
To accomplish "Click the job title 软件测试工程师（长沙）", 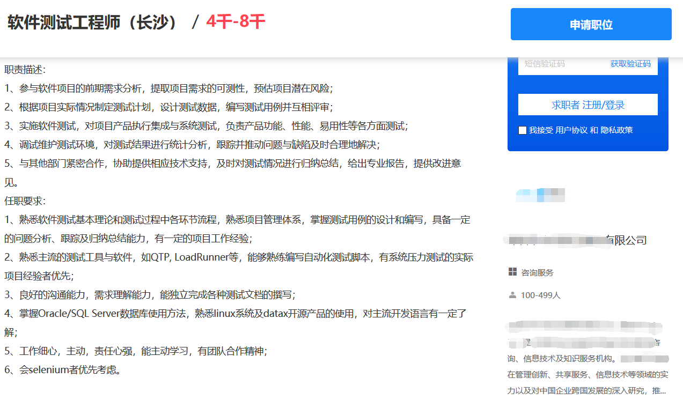I will pyautogui.click(x=93, y=23).
